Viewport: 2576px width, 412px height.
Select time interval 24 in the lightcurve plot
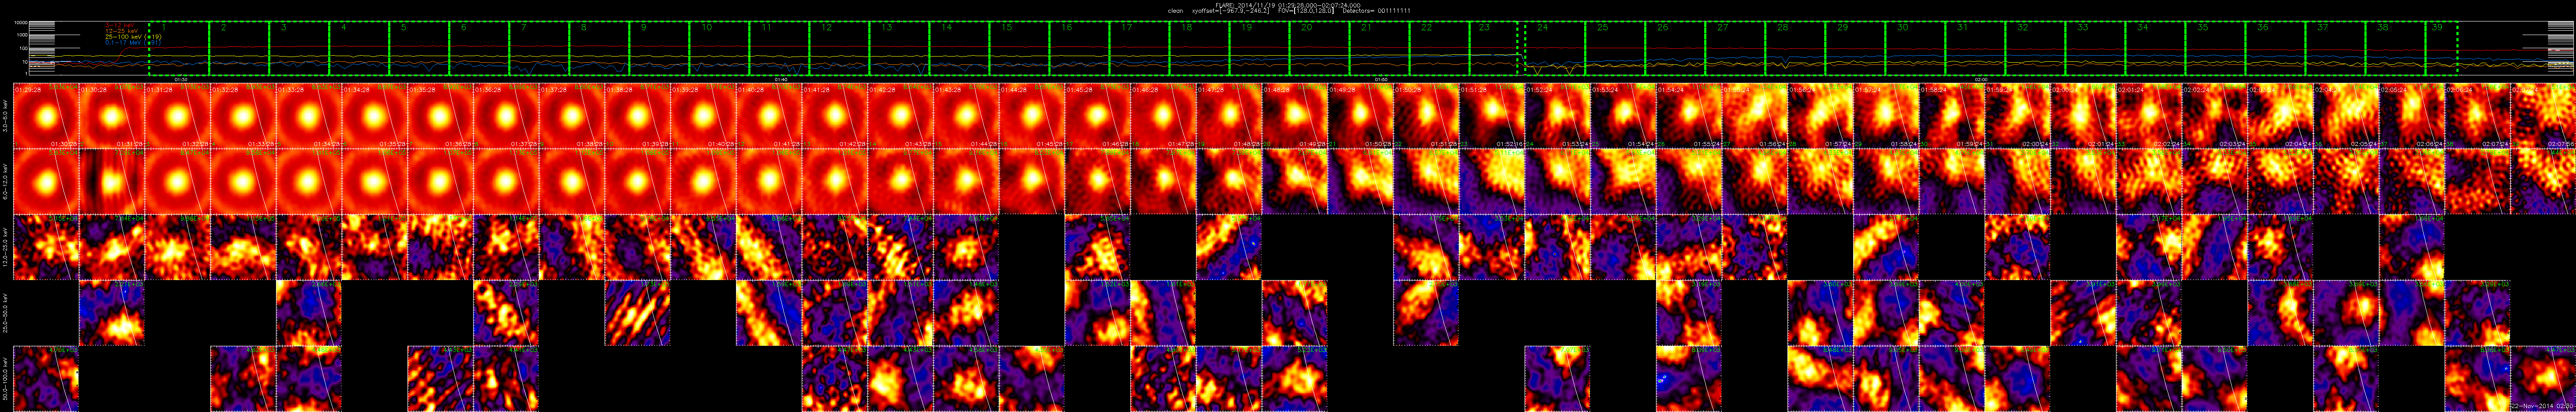tap(1554, 48)
